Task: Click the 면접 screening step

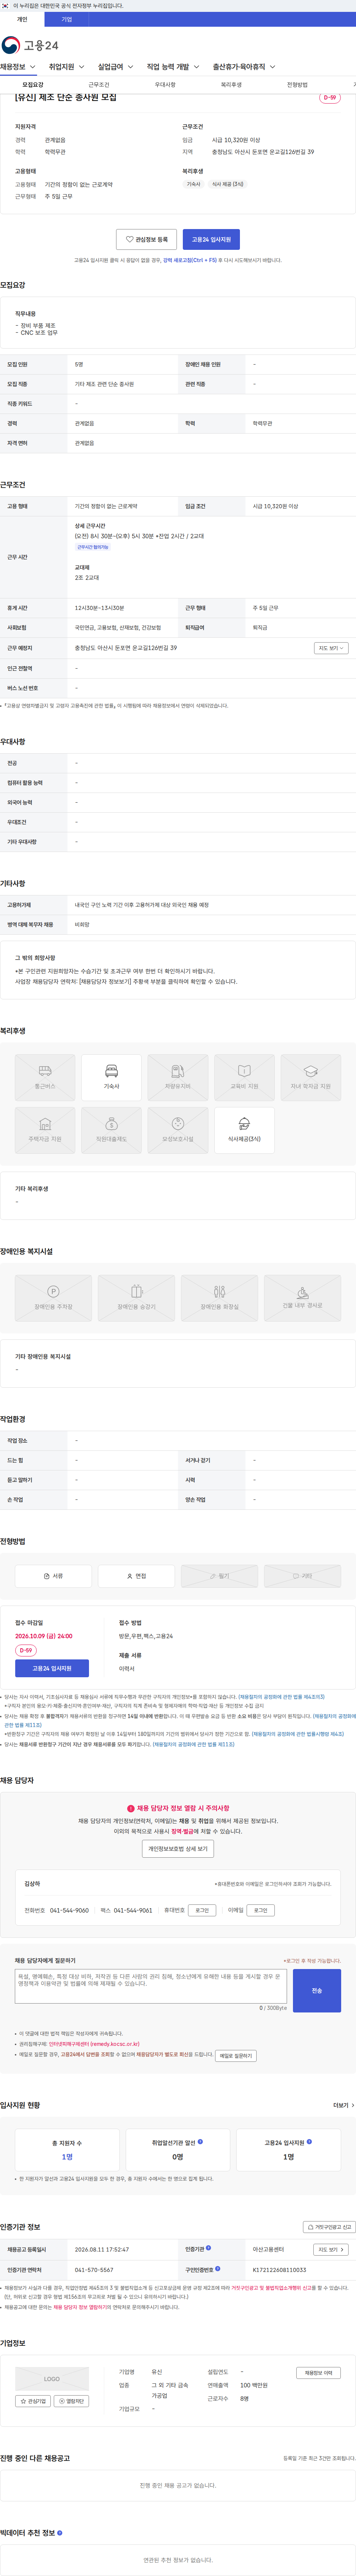Action: [136, 1576]
